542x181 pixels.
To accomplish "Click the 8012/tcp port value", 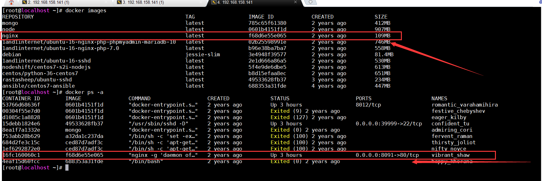I will click(x=368, y=105).
